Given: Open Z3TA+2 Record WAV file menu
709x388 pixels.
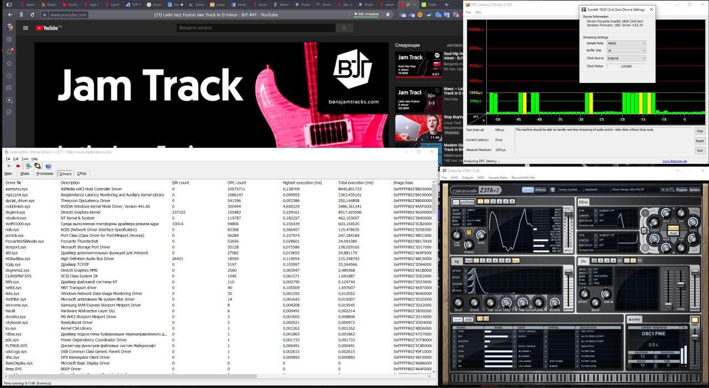Looking at the screenshot, I should pos(522,178).
